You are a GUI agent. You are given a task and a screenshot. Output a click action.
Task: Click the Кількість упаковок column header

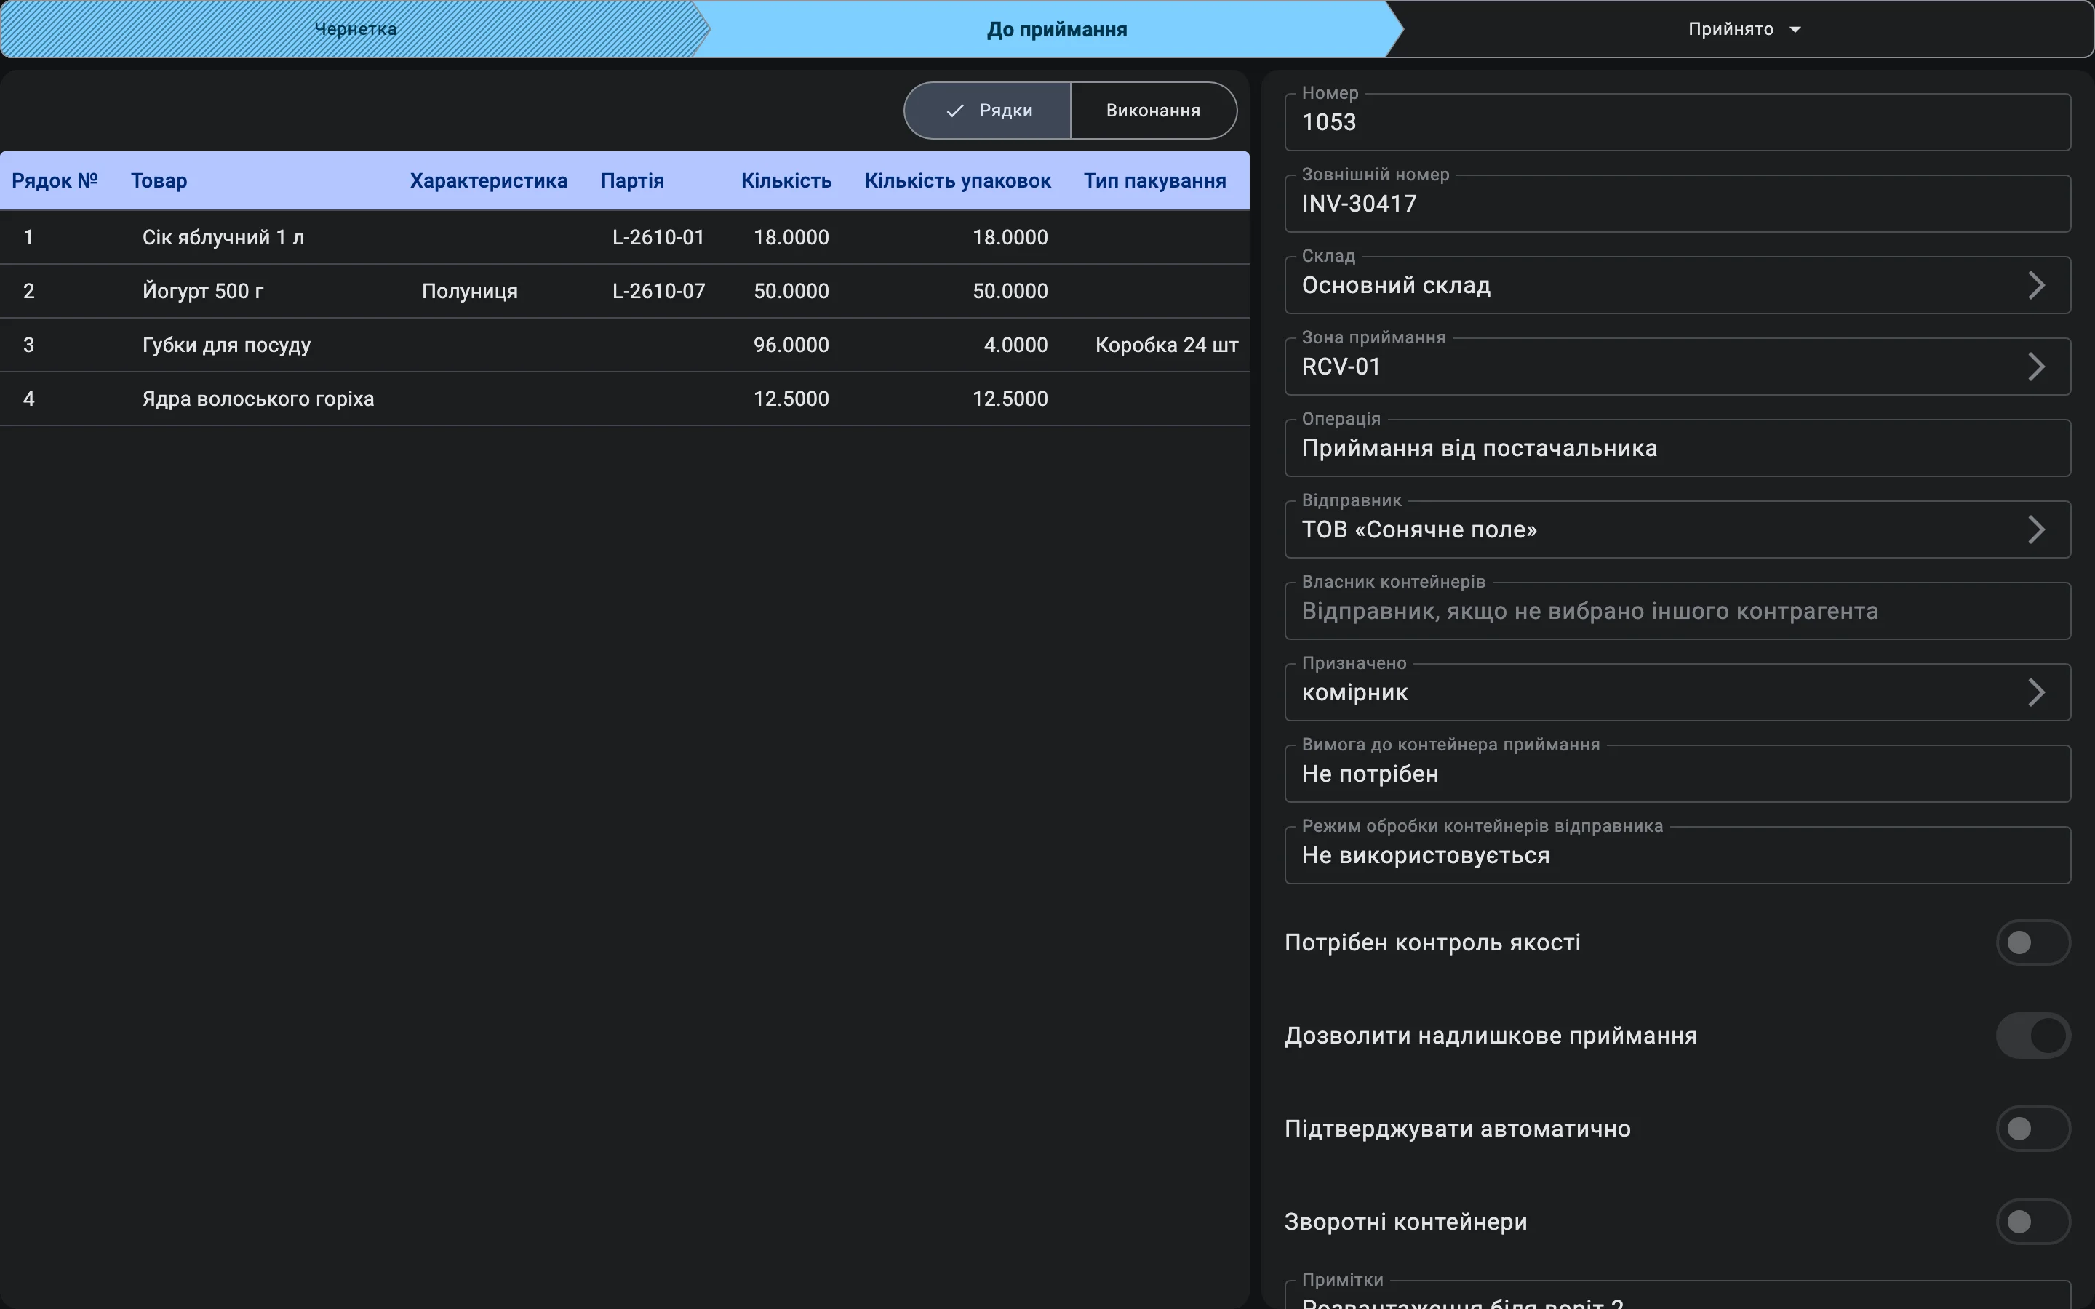(x=957, y=181)
